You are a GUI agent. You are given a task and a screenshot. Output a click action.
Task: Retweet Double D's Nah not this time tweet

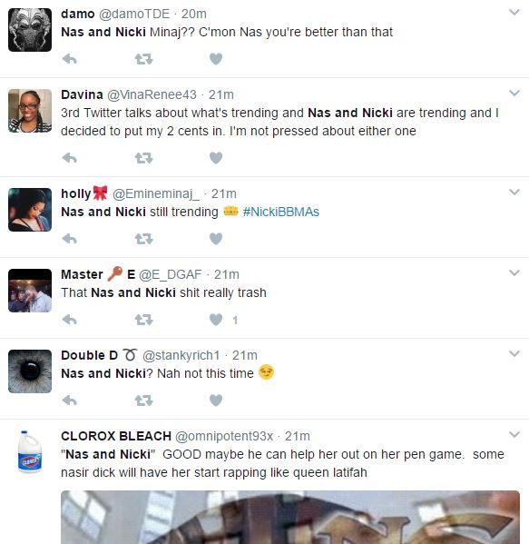[x=143, y=401]
